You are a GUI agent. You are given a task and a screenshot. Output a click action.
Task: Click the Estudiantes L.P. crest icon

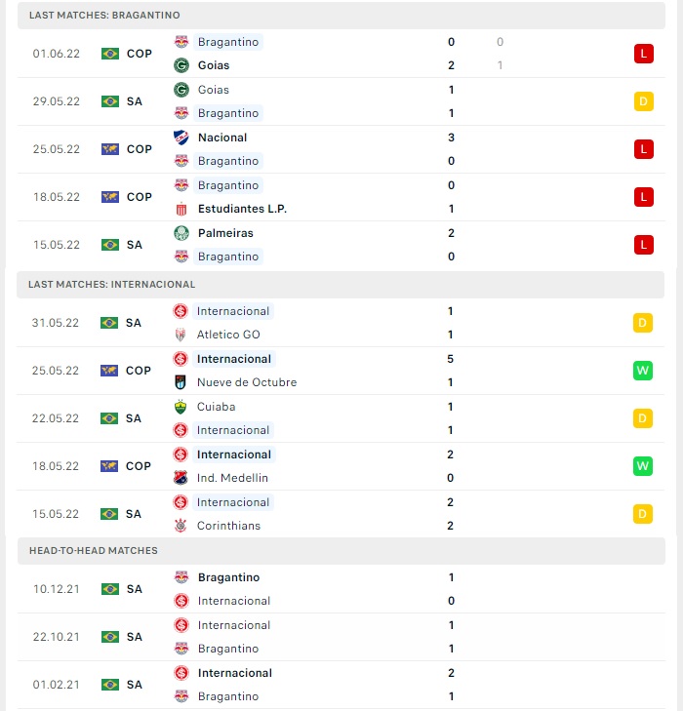181,209
